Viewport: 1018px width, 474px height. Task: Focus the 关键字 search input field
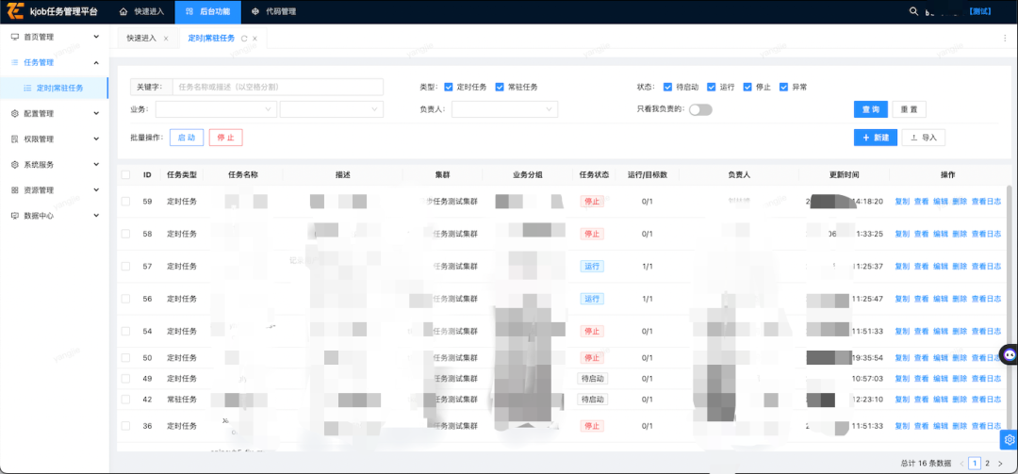point(277,87)
